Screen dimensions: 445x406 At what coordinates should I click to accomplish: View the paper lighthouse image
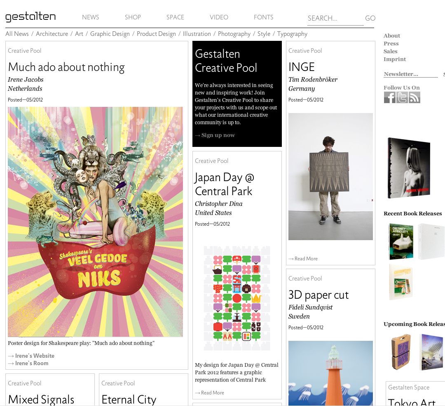pos(330,373)
